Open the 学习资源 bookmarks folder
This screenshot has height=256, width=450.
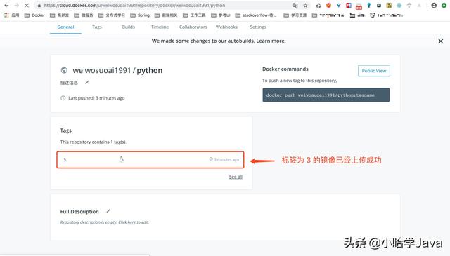(x=295, y=15)
